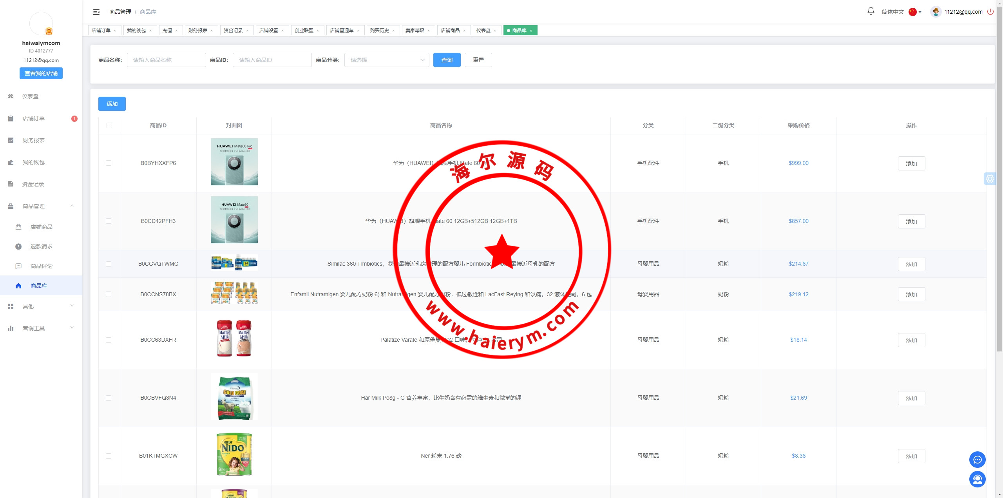Viewport: 1003px width, 498px height.
Task: Click the 店铺商品 shopping bag icon
Action: (x=18, y=227)
